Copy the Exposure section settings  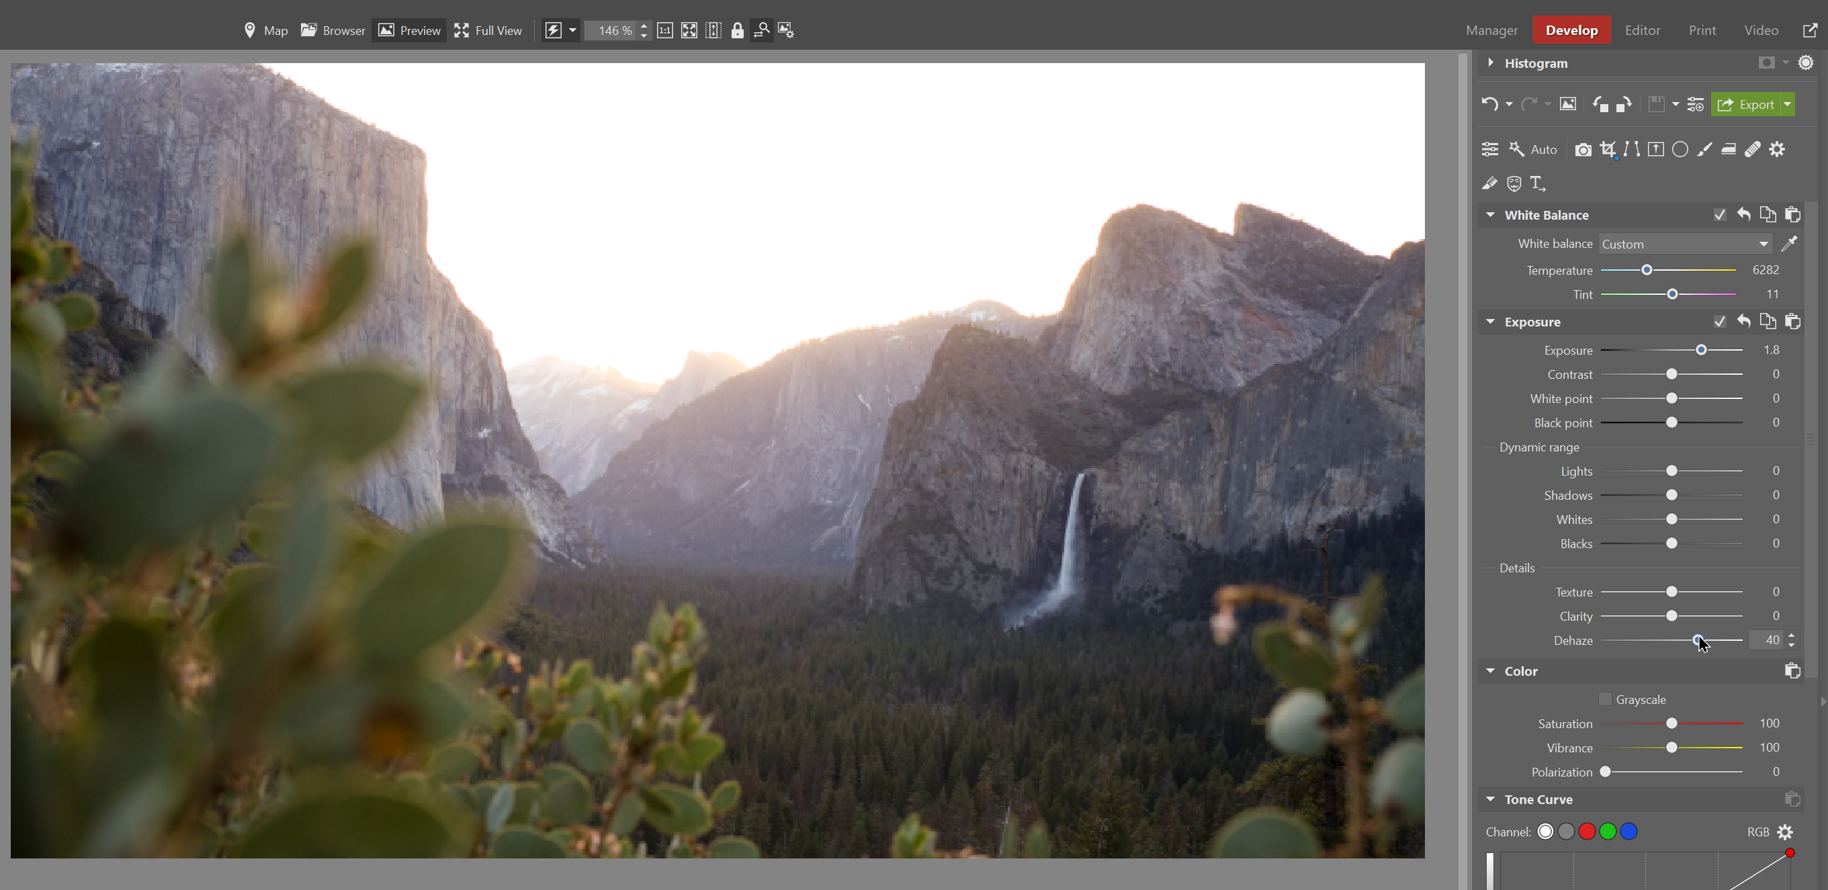pos(1768,322)
